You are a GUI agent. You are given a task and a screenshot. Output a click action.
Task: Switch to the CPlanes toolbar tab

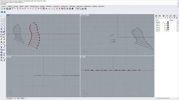(10, 6)
